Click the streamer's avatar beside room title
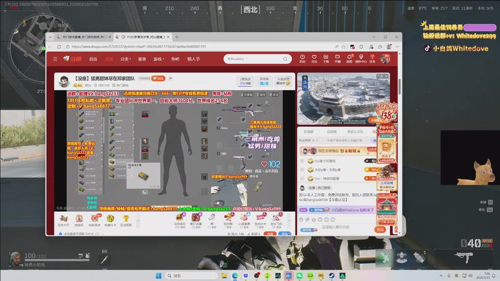 (x=64, y=82)
